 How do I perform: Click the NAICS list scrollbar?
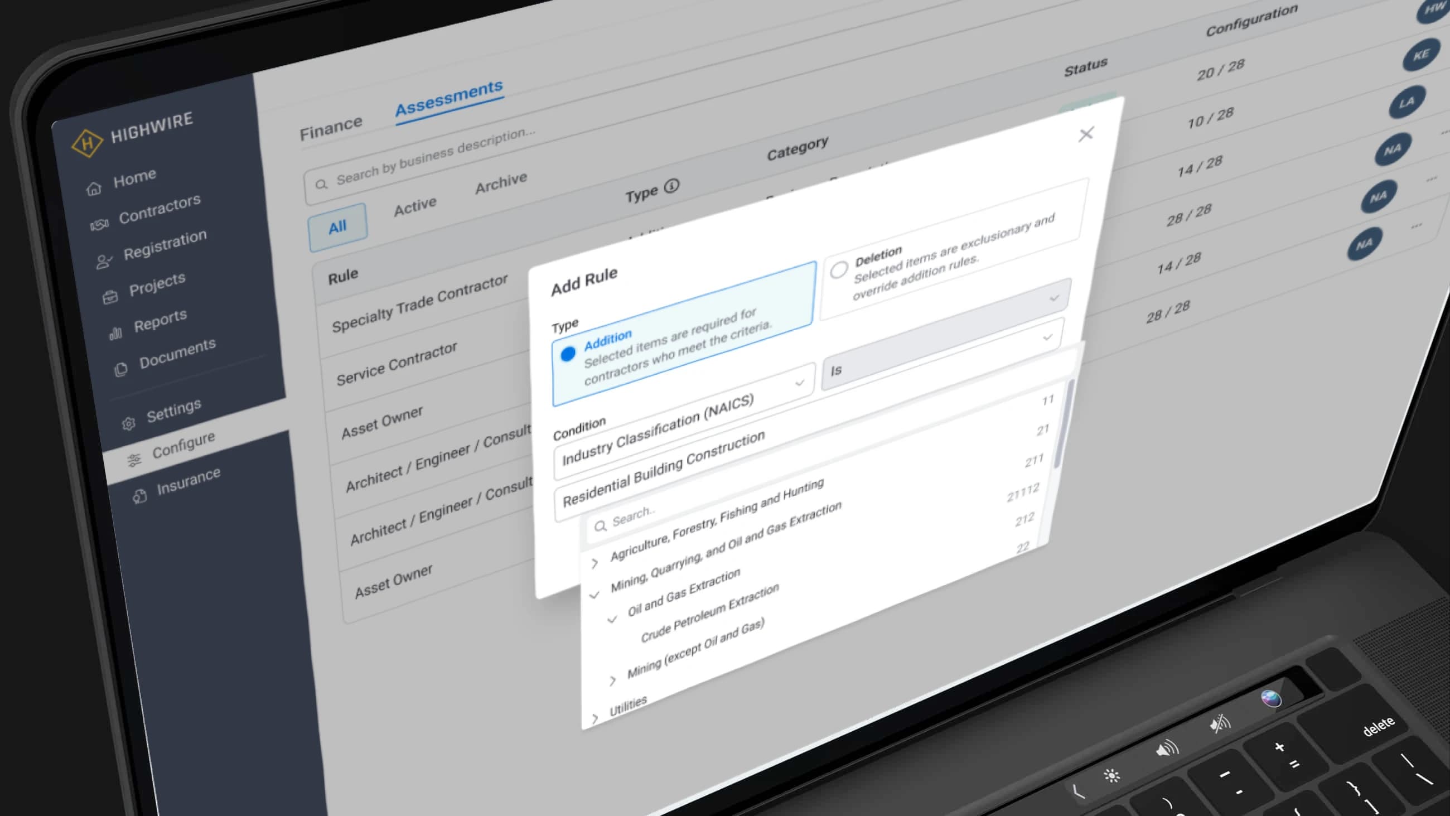pyautogui.click(x=1064, y=422)
